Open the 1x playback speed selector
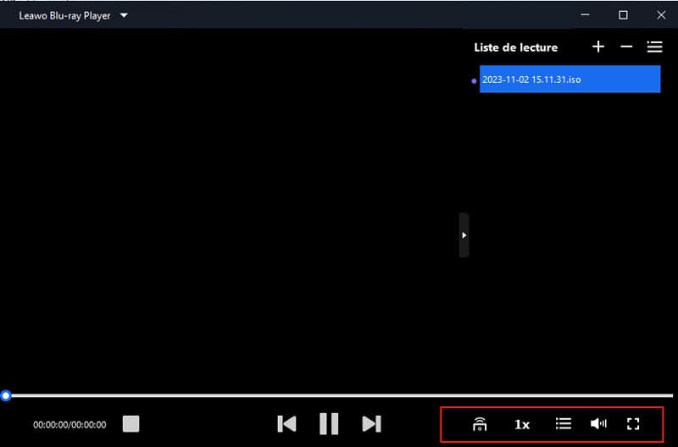Image resolution: width=678 pixels, height=447 pixels. coord(522,424)
